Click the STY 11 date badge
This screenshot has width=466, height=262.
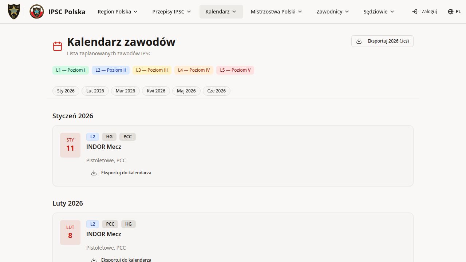coord(70,145)
